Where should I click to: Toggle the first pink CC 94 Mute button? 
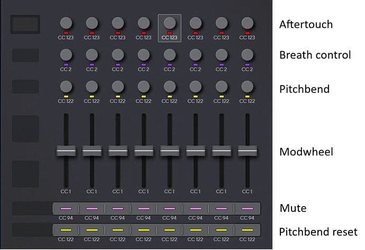tap(66, 209)
